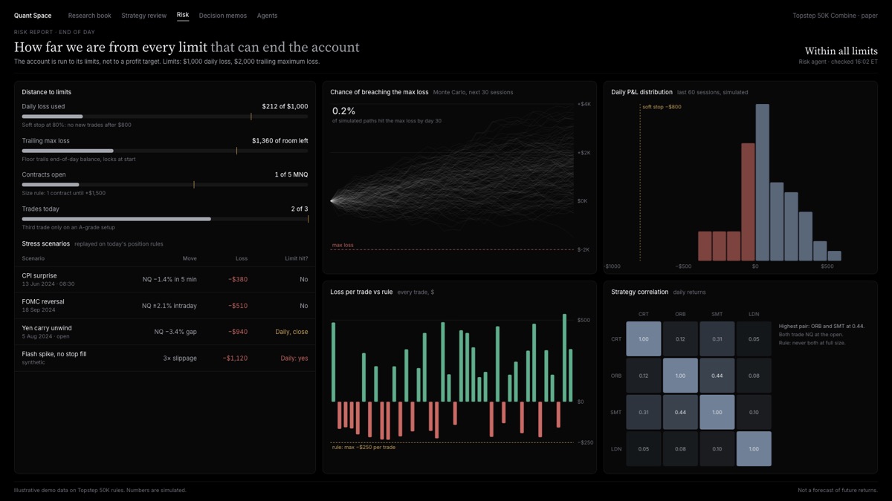892x501 pixels.
Task: Open the Research book tab
Action: pyautogui.click(x=89, y=16)
